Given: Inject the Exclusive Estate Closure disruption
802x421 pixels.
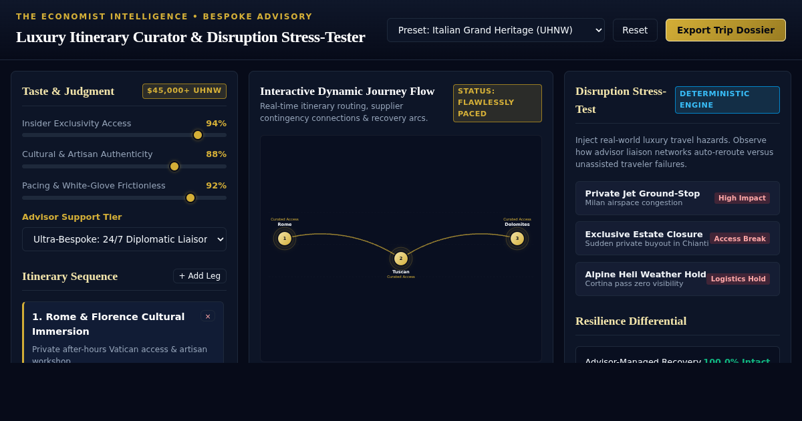Looking at the screenshot, I should click(x=678, y=238).
